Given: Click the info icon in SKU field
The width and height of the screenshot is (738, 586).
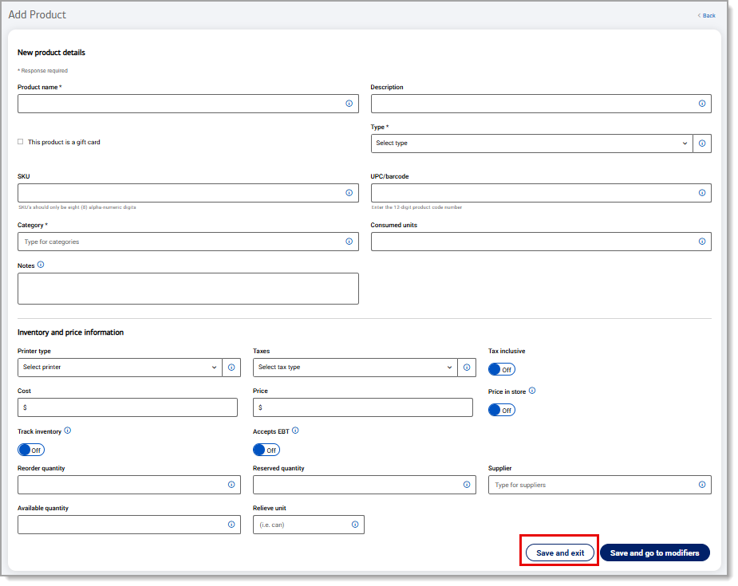Looking at the screenshot, I should click(x=349, y=193).
